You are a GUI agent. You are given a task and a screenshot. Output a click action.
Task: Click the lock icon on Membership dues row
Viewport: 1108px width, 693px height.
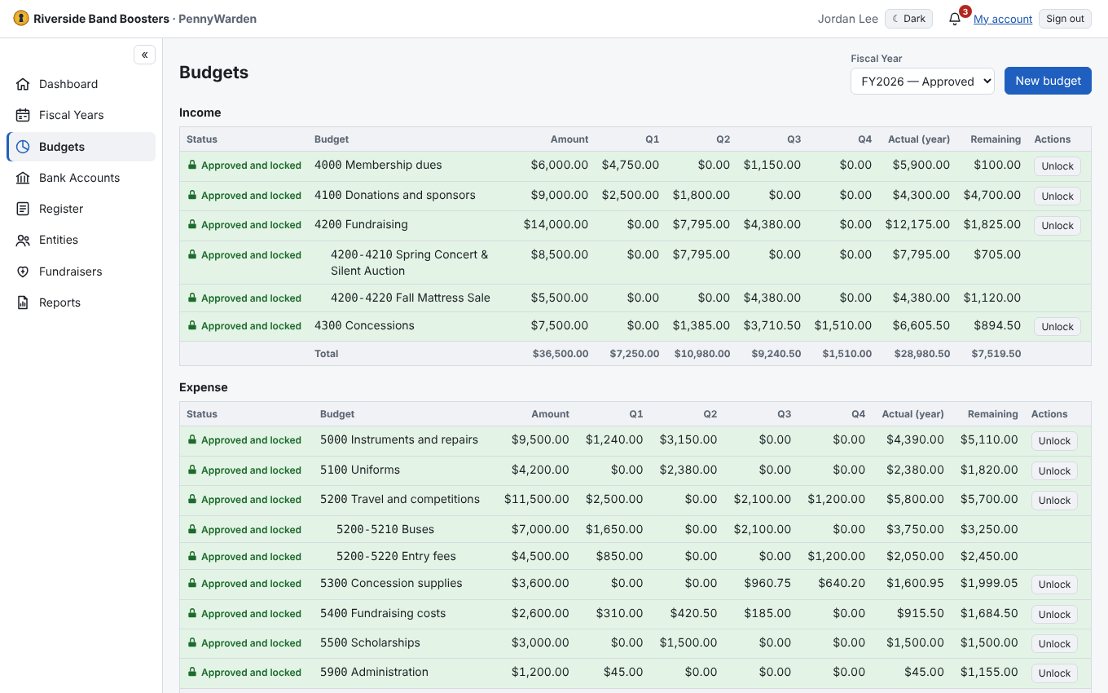click(192, 165)
